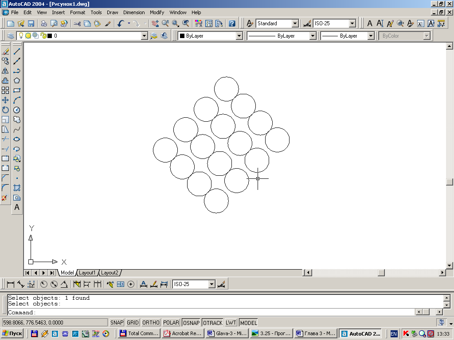Toggle SNAP mode in status bar
Viewport: 454px width, 340px height.
pos(117,323)
